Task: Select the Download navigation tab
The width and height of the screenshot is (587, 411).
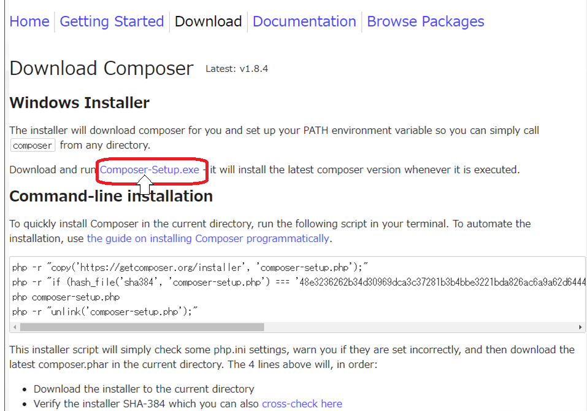Action: [x=208, y=22]
